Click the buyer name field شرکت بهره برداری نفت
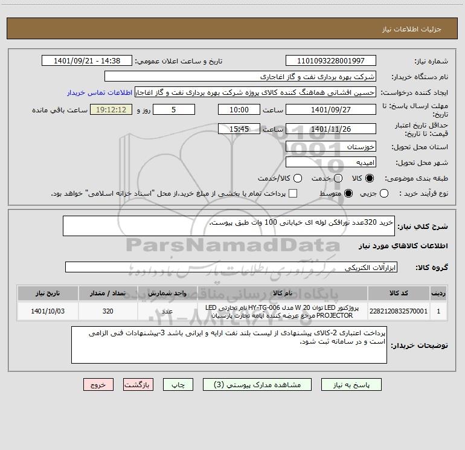465x450 pixels. click(240, 77)
